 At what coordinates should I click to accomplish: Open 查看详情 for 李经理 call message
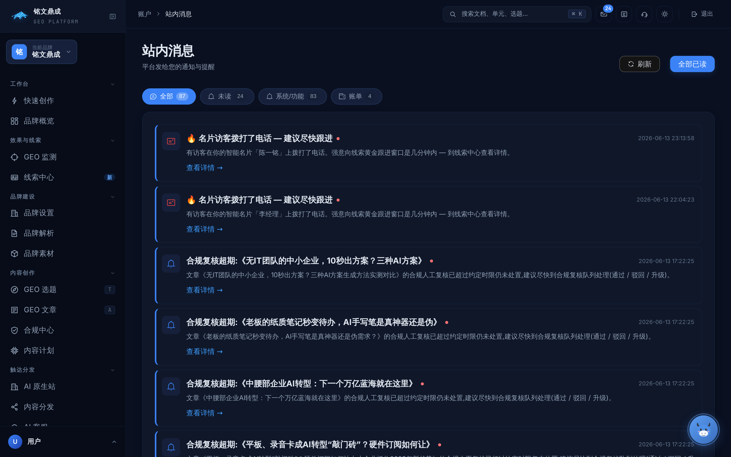point(205,229)
